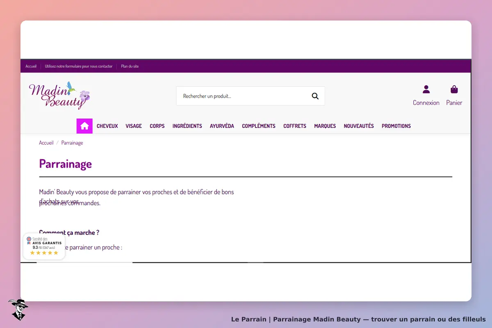Open the VISAGE menu
492x328 pixels.
pyautogui.click(x=134, y=126)
